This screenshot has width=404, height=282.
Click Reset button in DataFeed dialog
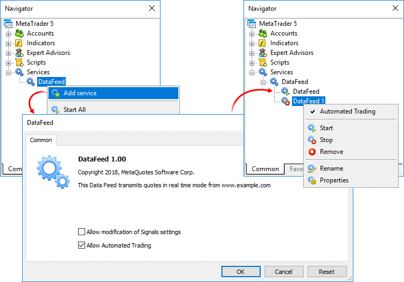click(327, 272)
